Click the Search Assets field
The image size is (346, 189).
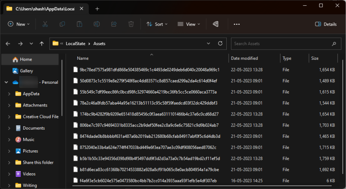281,43
